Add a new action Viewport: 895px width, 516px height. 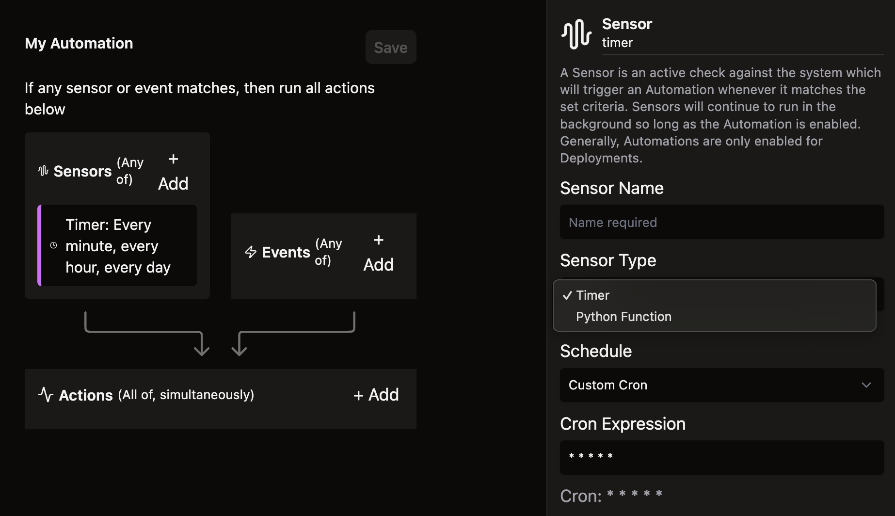coord(376,395)
